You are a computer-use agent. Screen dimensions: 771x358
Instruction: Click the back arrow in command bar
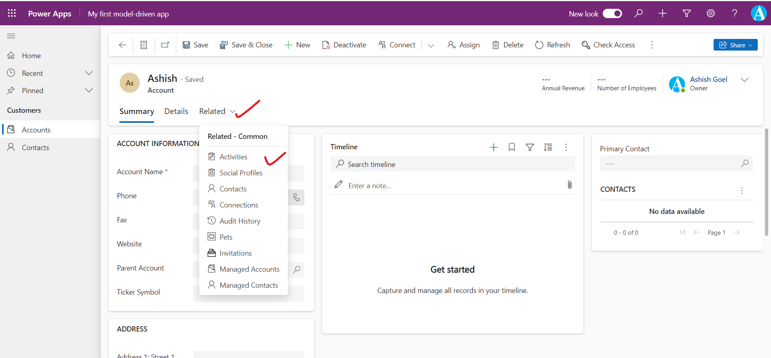(122, 45)
